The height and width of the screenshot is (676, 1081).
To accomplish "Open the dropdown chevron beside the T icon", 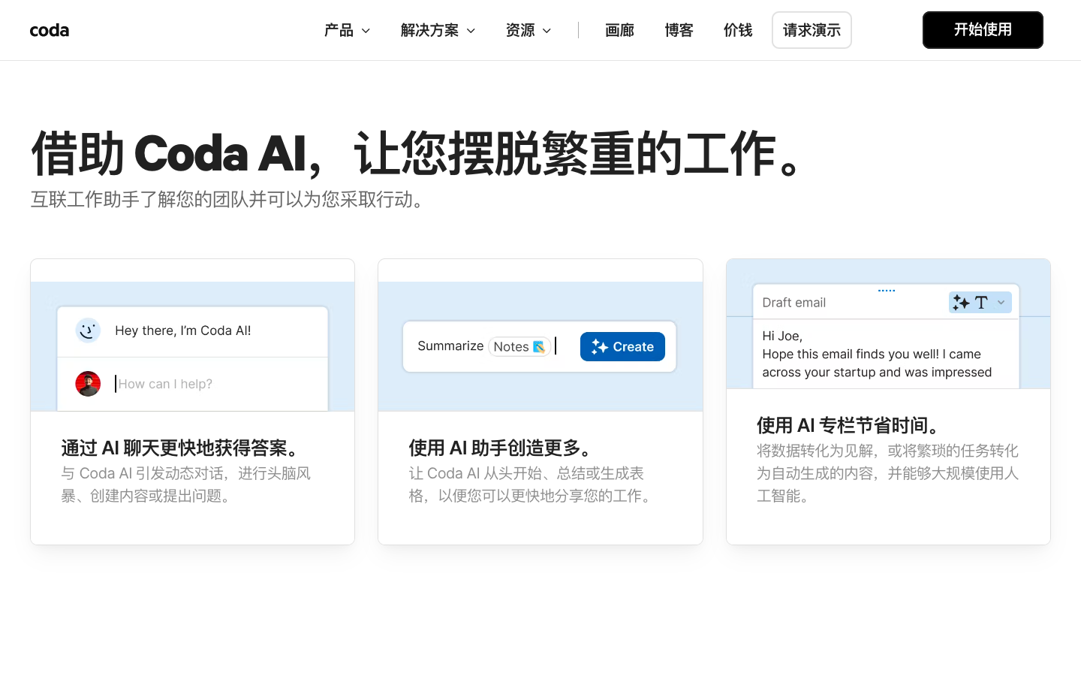I will (x=1001, y=303).
